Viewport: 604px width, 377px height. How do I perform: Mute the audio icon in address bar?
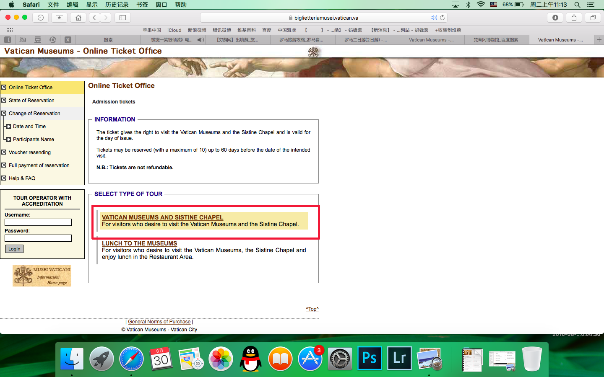[433, 18]
